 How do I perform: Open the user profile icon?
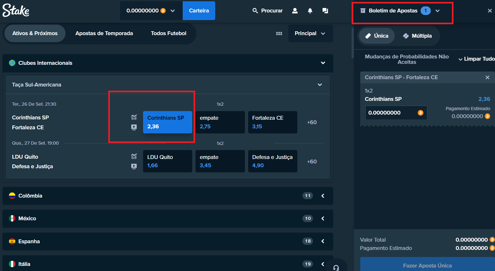click(295, 11)
